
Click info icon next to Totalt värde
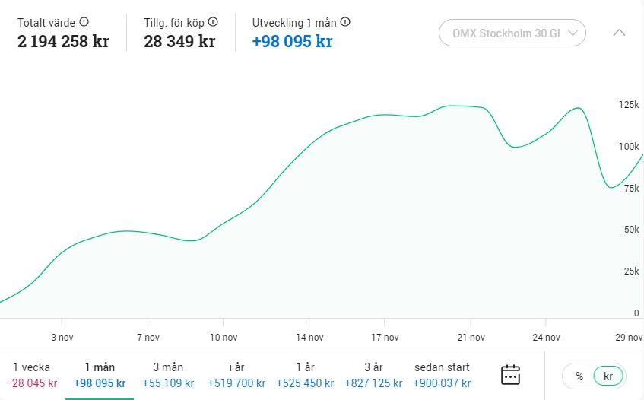(x=84, y=22)
